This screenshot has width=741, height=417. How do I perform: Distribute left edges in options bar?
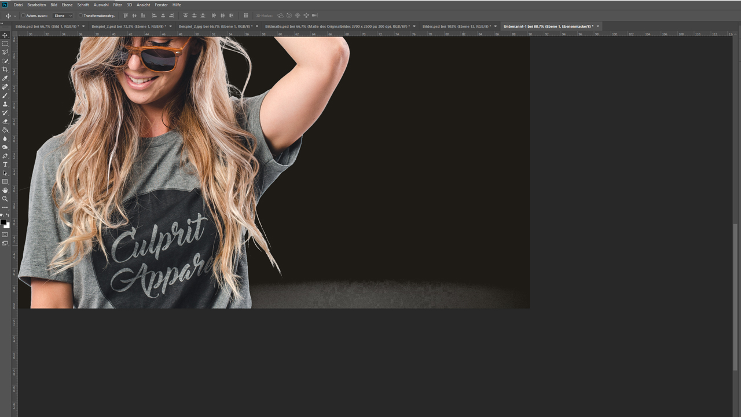point(214,16)
